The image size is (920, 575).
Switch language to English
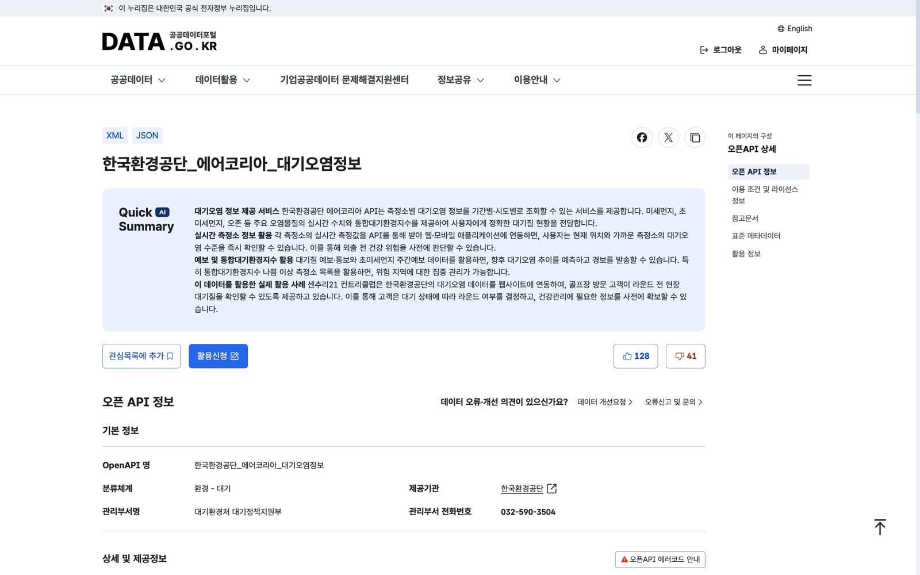point(795,29)
